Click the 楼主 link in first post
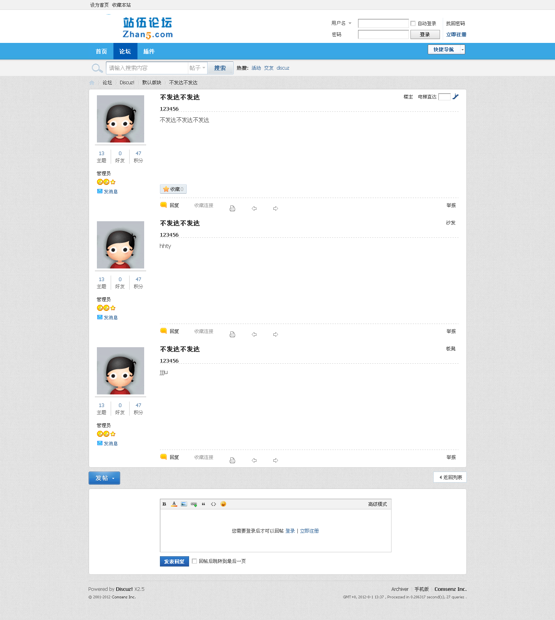Viewport: 555px width, 620px height. coord(408,97)
